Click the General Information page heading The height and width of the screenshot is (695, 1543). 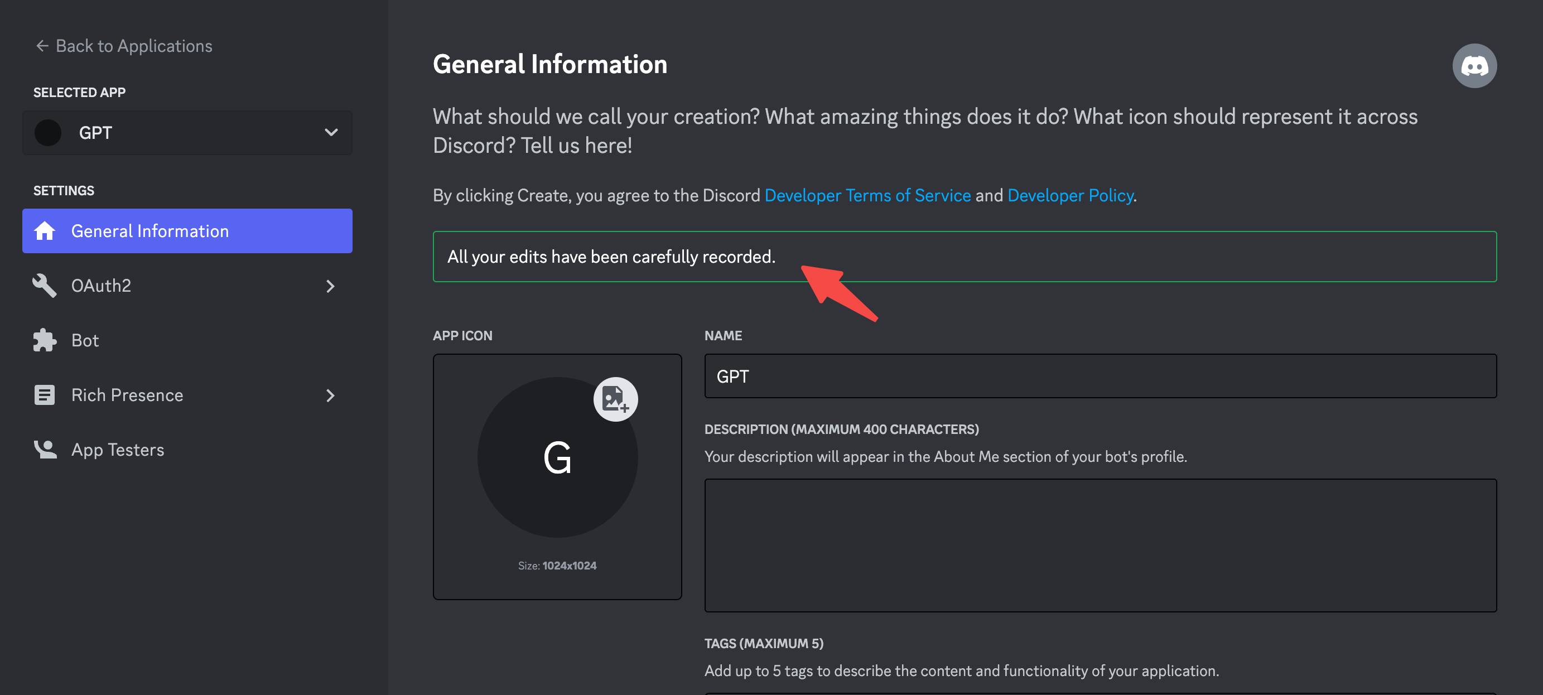click(x=550, y=64)
